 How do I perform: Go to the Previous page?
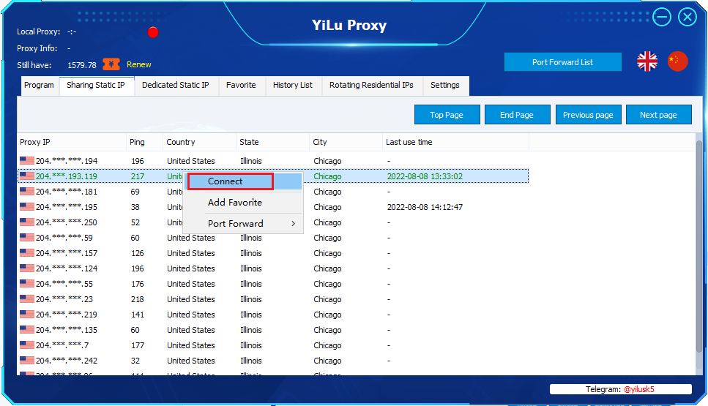589,115
